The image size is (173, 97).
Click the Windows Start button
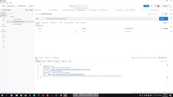point(2,95)
